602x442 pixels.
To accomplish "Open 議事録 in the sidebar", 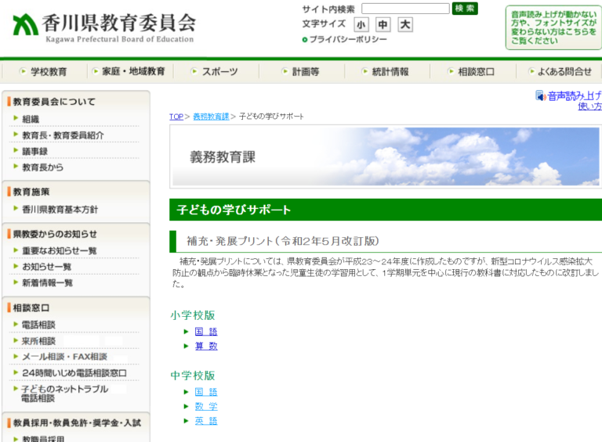I will point(34,151).
